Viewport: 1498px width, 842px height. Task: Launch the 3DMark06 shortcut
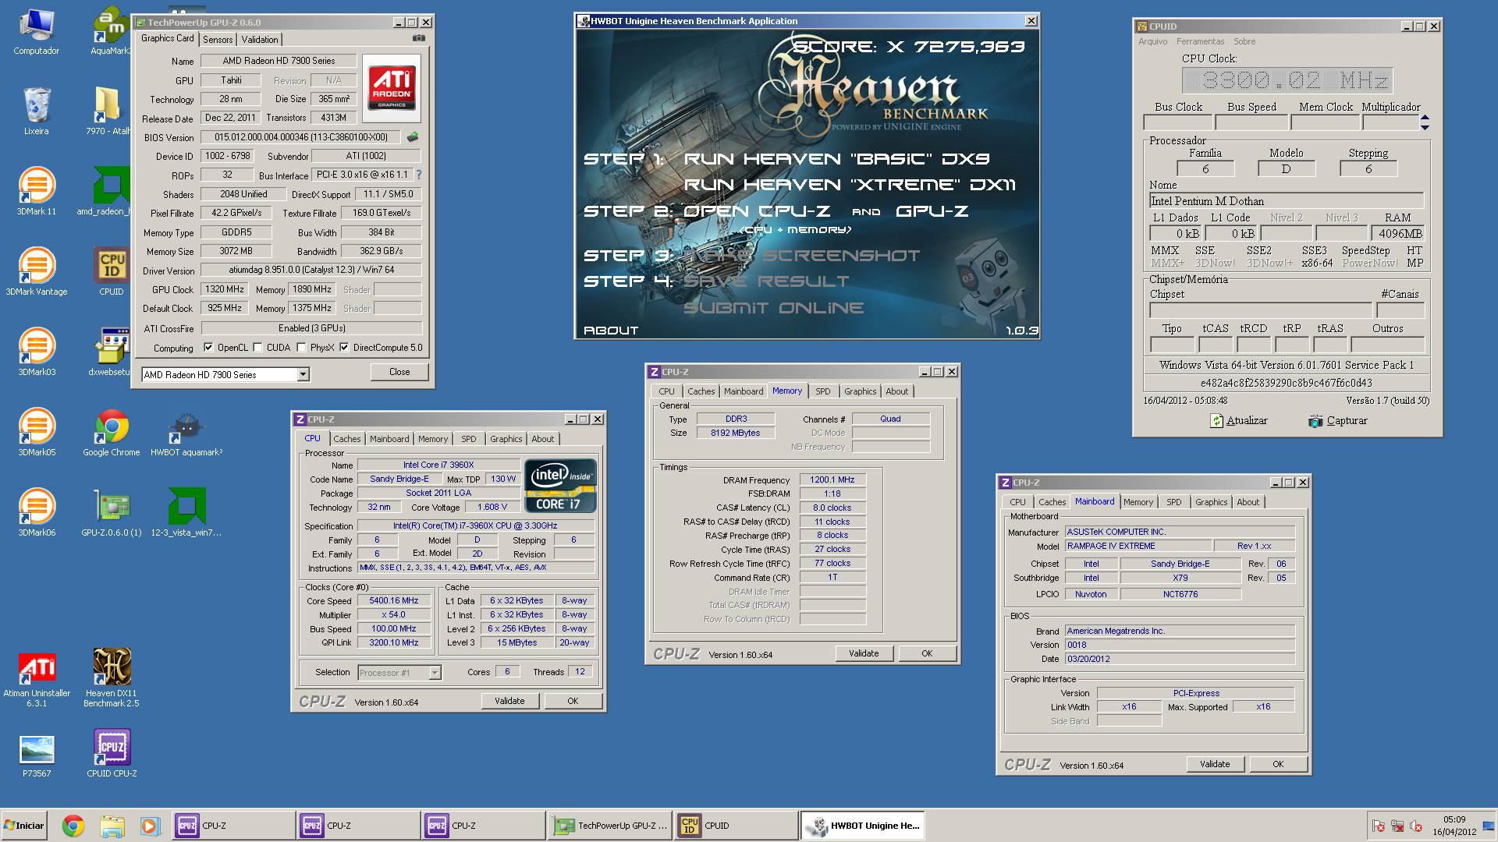tap(36, 513)
